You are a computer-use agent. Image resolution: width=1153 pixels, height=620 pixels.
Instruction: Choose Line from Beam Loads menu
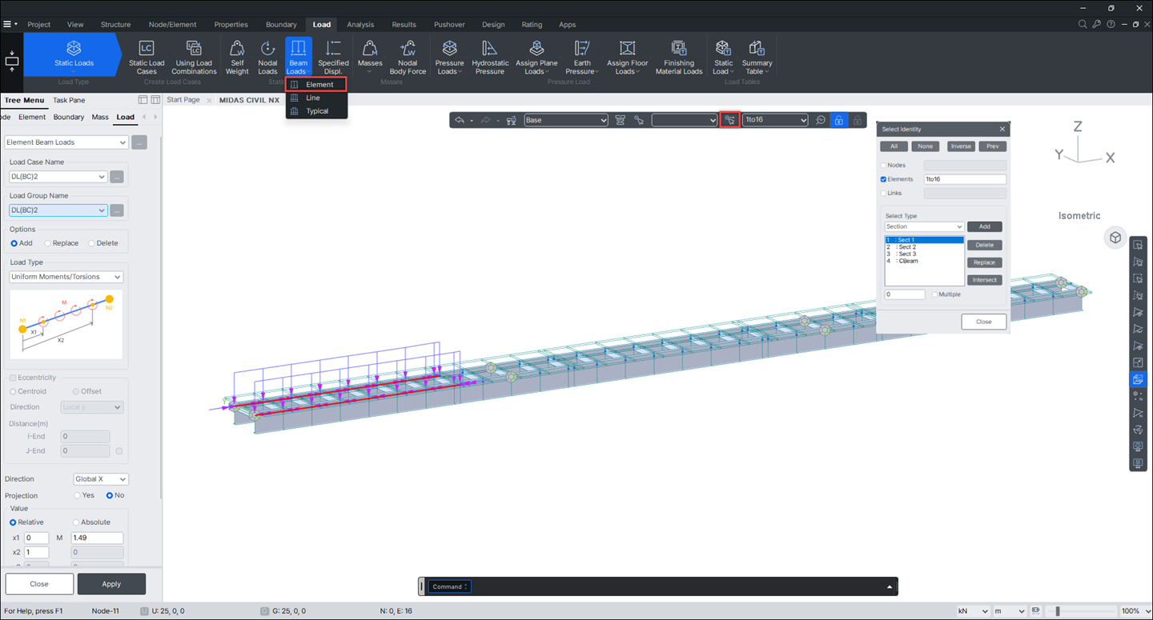[313, 98]
